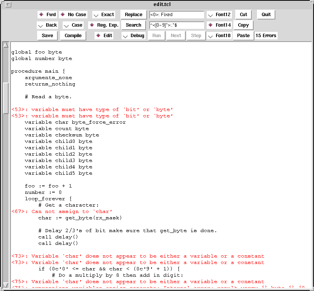
Task: Click the 'variable child3 byte' line
Action: (59, 160)
